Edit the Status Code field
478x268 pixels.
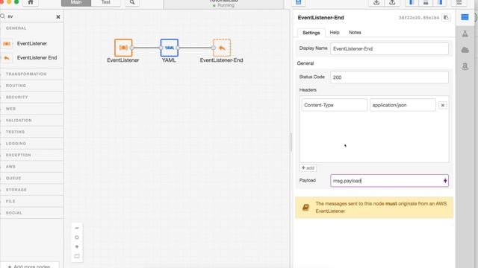pos(389,77)
